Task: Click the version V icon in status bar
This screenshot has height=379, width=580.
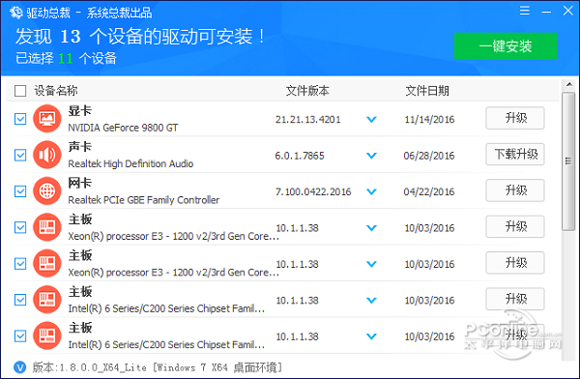Action: point(19,367)
